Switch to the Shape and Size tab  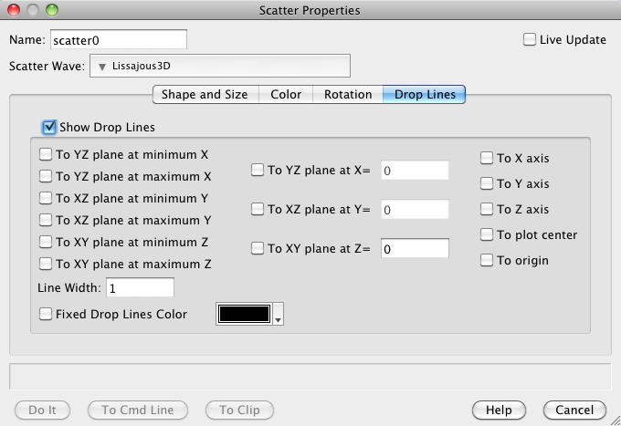point(205,94)
